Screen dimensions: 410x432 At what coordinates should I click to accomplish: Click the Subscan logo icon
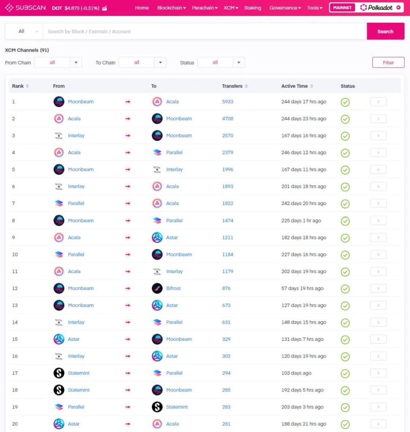point(9,8)
